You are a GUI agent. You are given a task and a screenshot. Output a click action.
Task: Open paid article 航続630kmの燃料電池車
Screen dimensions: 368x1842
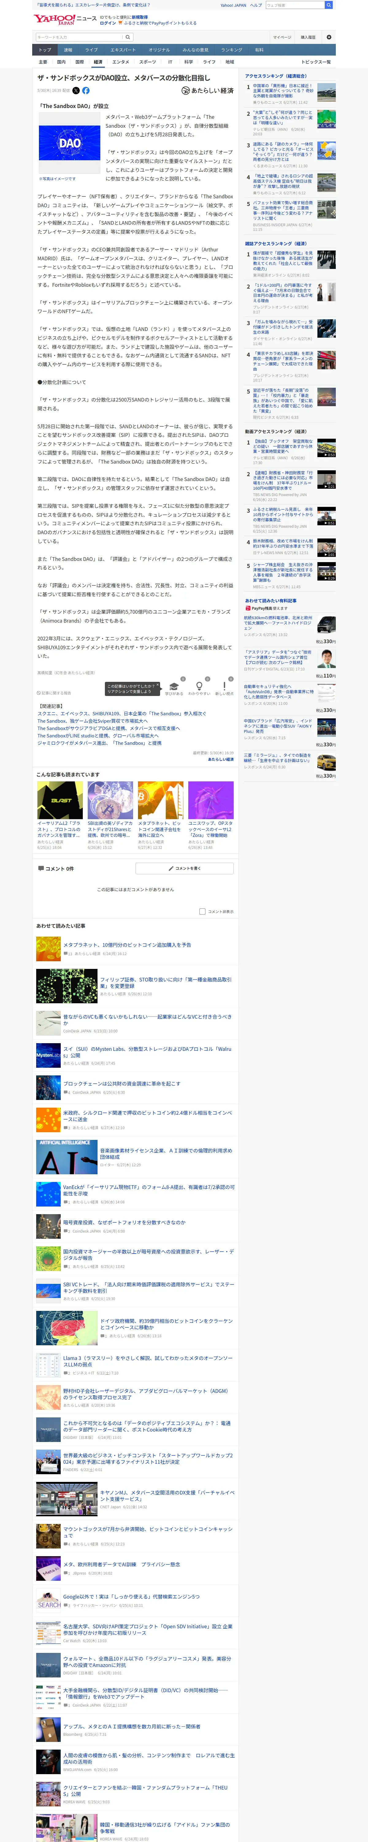click(278, 623)
